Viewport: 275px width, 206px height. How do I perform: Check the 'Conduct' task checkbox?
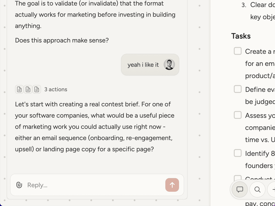point(238,177)
